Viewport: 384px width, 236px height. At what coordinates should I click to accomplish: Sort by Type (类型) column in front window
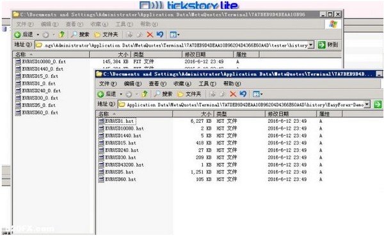(240, 114)
